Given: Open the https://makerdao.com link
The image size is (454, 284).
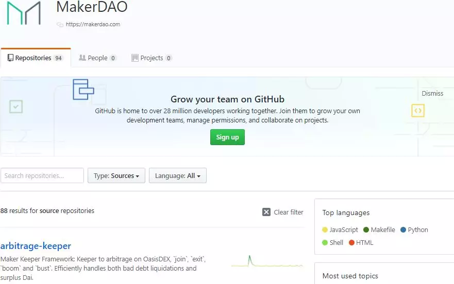Looking at the screenshot, I should 93,24.
